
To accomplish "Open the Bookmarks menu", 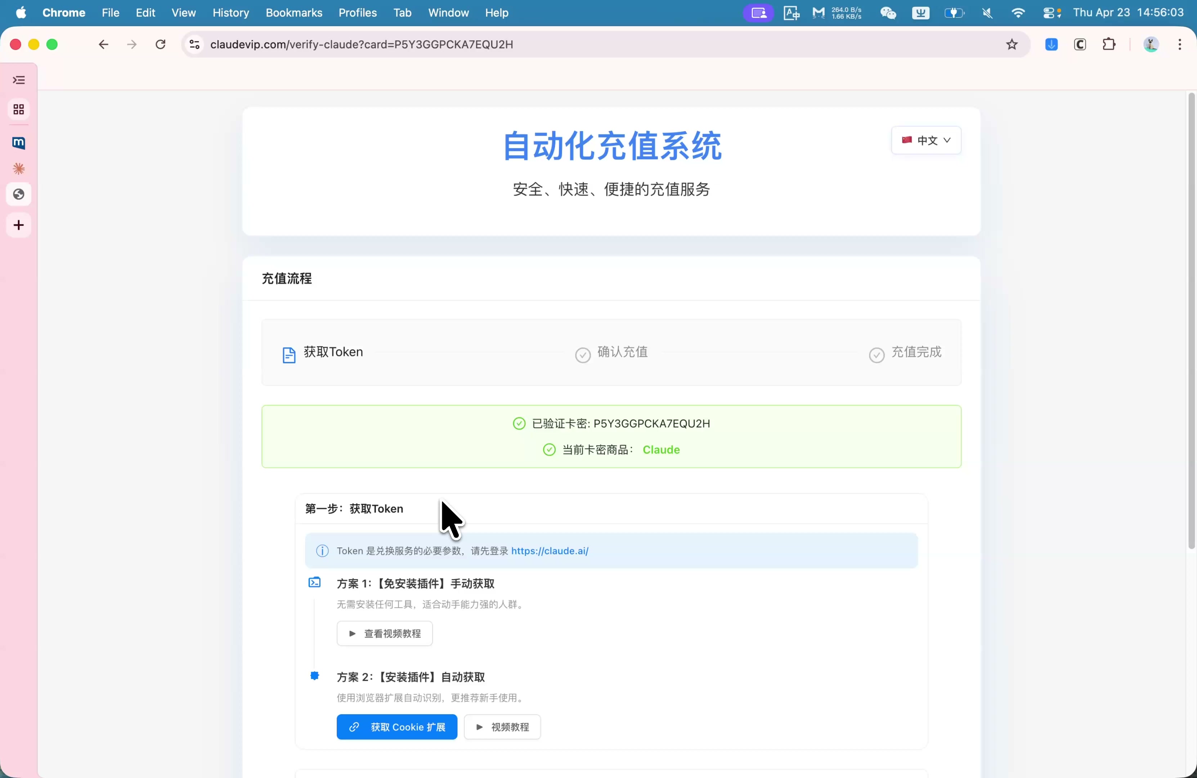I will (x=294, y=13).
